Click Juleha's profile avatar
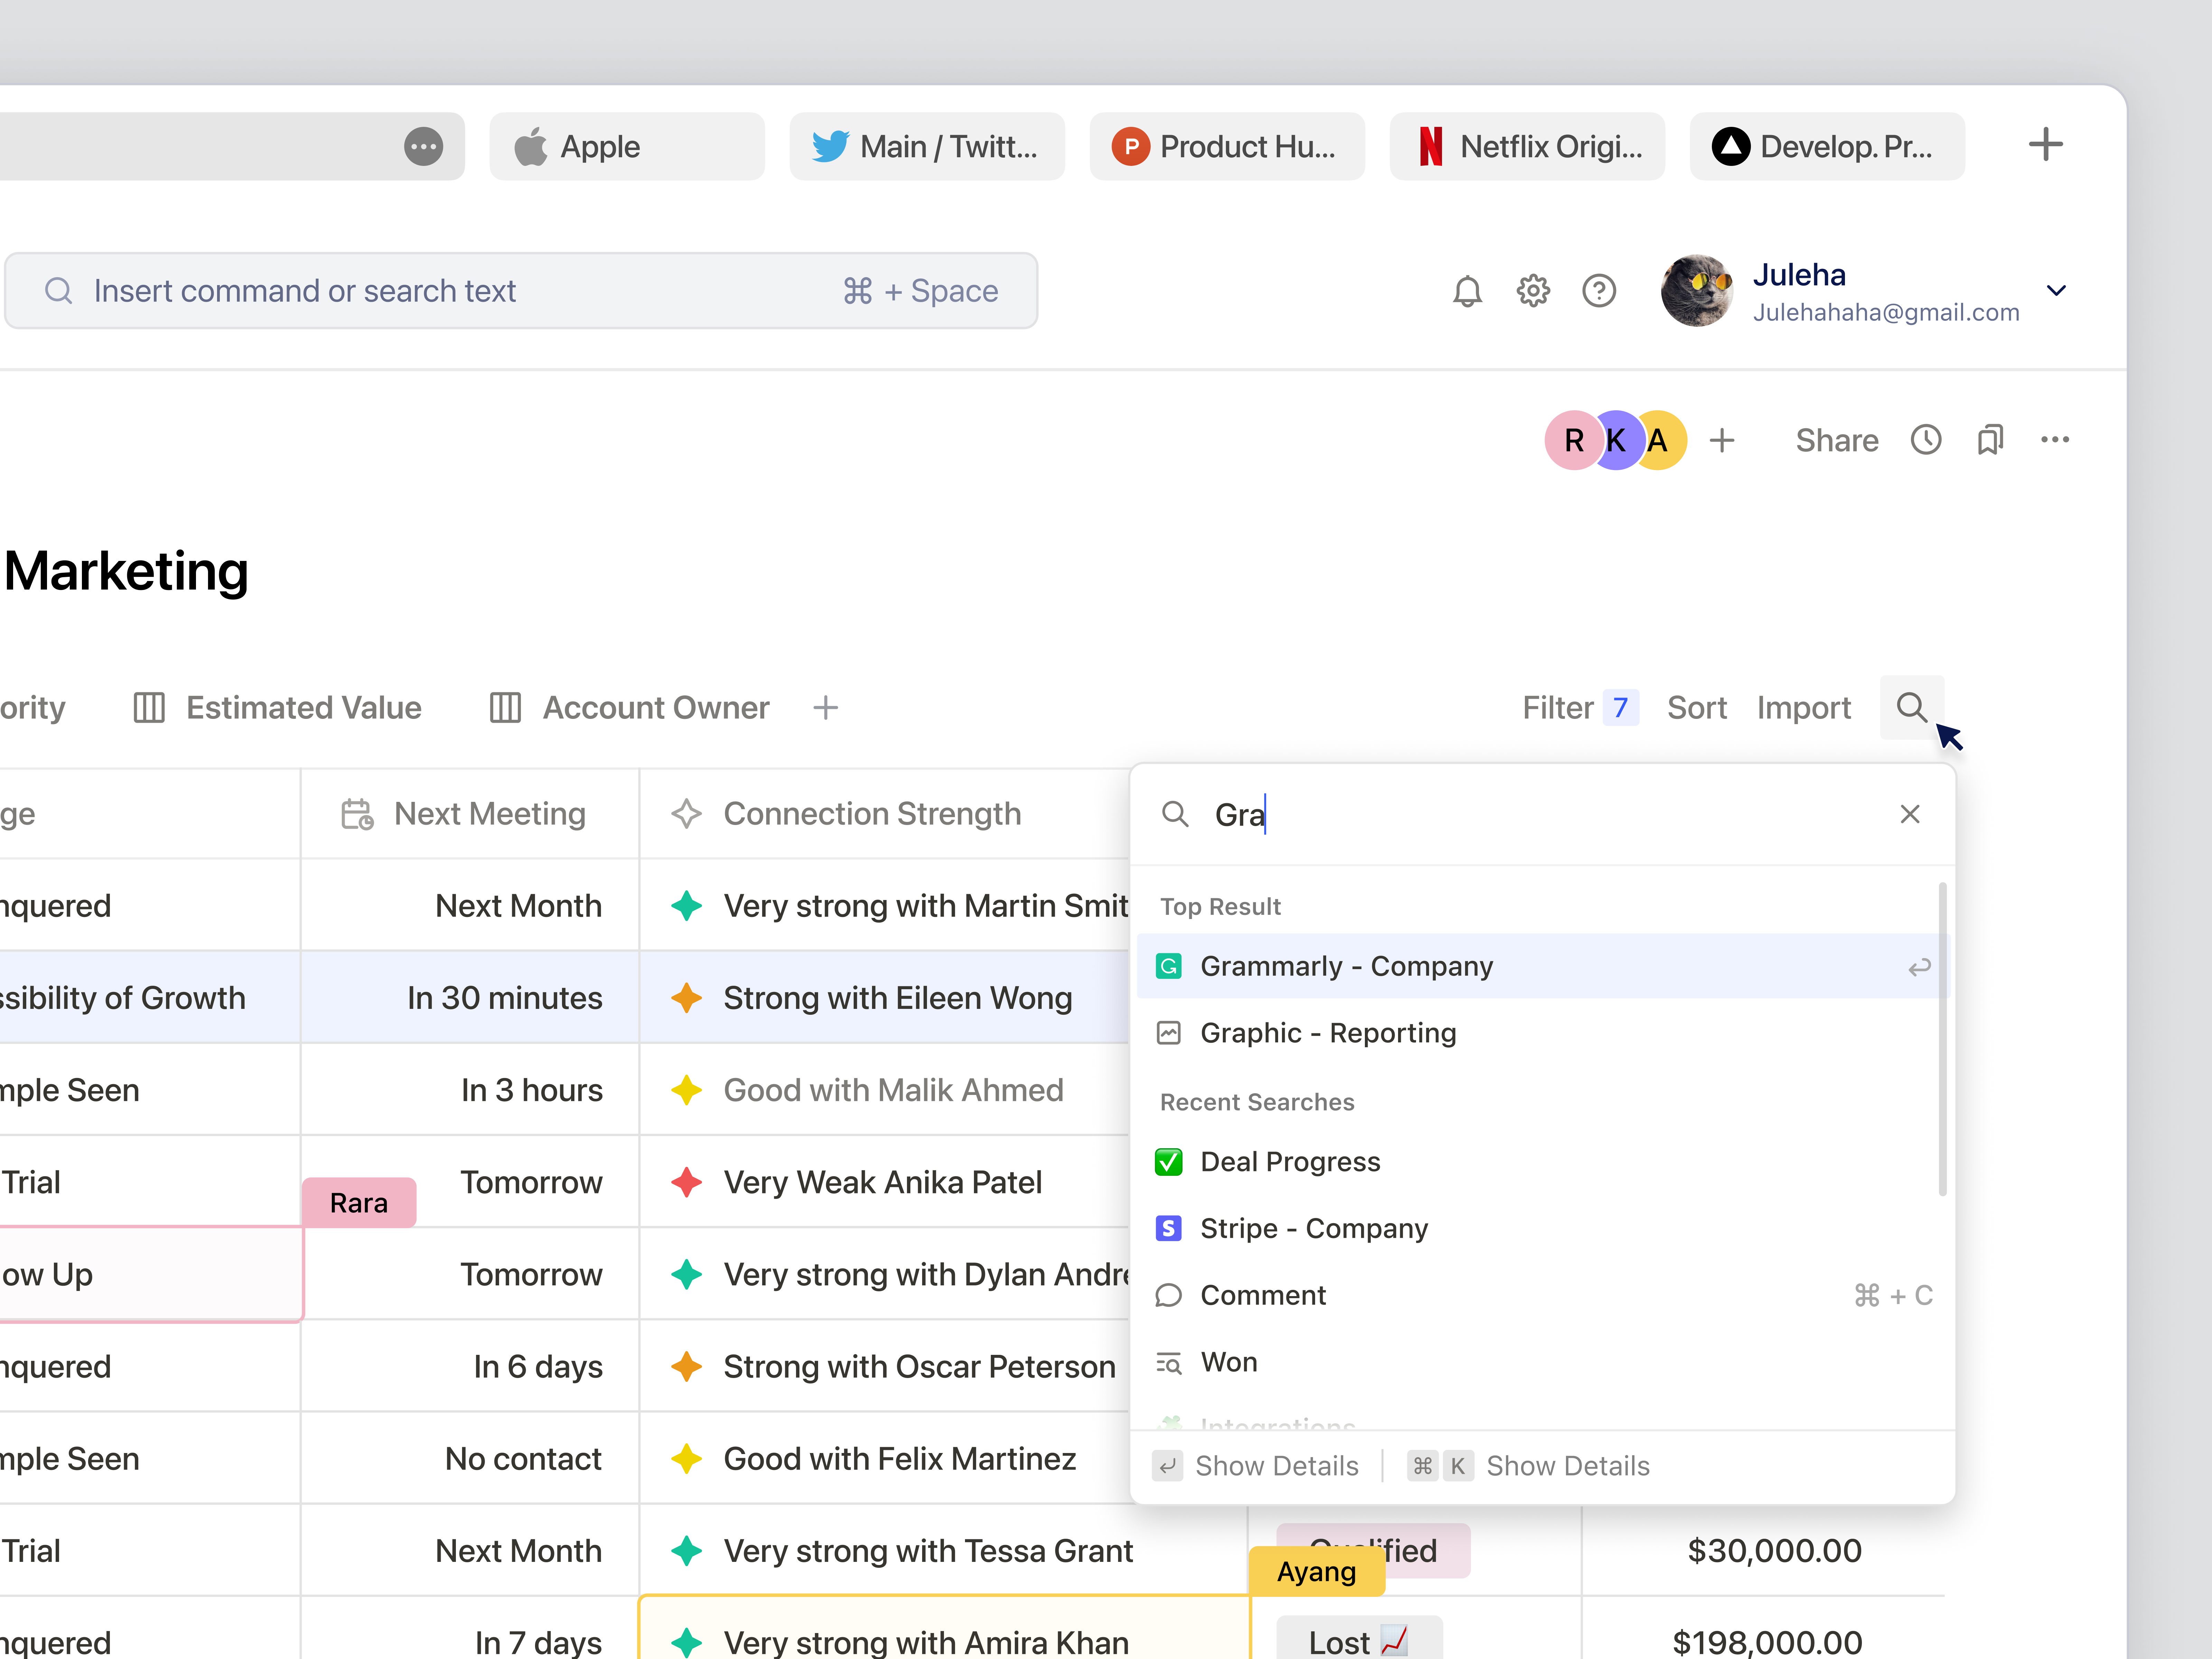 click(1697, 291)
